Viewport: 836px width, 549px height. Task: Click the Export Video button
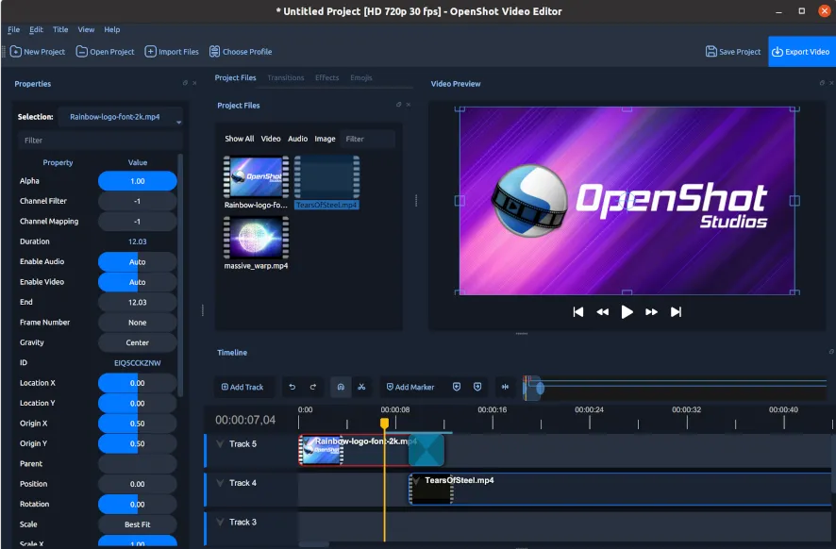point(801,51)
